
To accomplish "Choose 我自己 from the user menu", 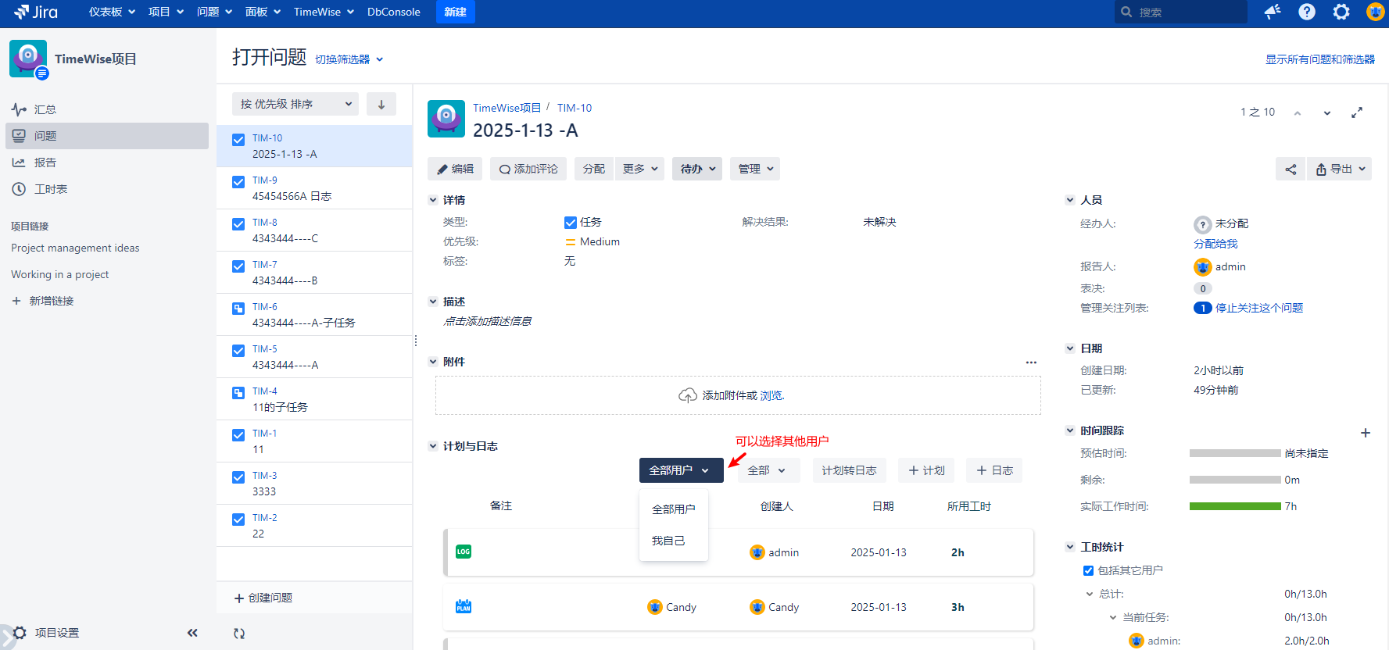I will 668,541.
